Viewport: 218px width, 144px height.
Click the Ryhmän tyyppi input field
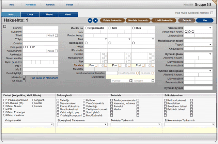[198, 88]
